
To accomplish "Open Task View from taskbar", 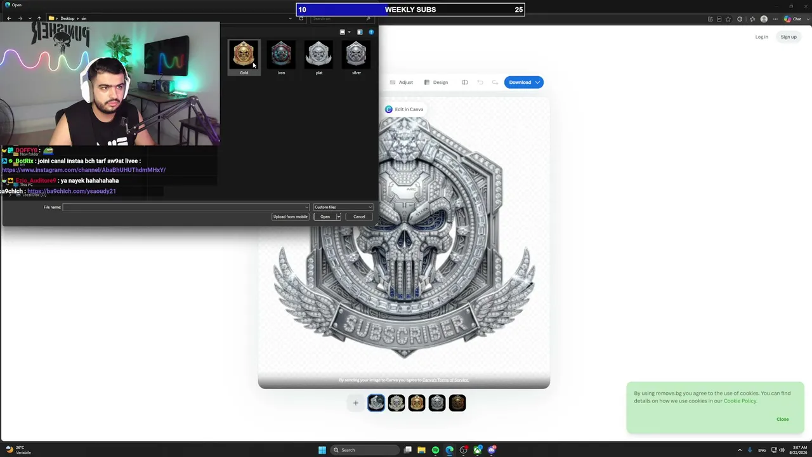I will point(408,450).
